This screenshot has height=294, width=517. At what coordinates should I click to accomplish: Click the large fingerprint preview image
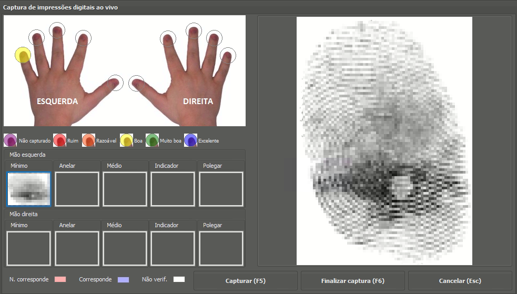pyautogui.click(x=384, y=141)
